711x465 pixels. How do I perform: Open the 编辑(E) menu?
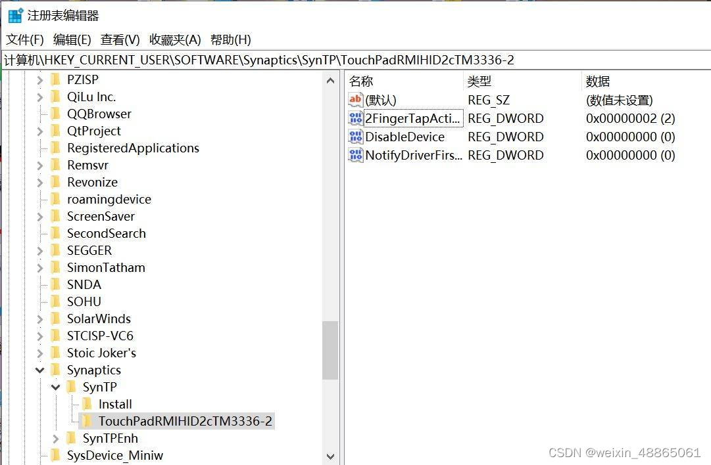coord(72,40)
